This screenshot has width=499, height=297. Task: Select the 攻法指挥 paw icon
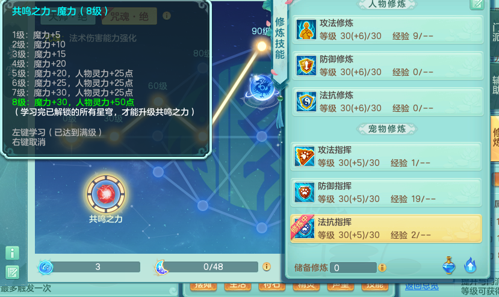304,156
